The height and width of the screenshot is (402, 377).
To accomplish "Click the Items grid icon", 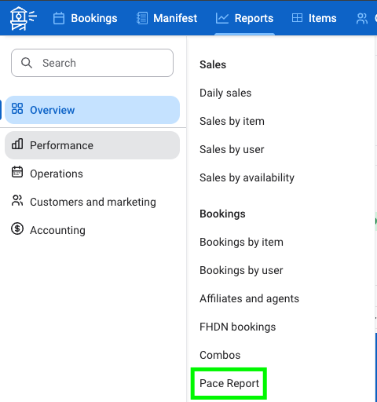I will click(x=297, y=18).
